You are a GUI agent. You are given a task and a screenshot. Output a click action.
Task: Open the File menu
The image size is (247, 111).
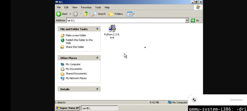point(59,7)
